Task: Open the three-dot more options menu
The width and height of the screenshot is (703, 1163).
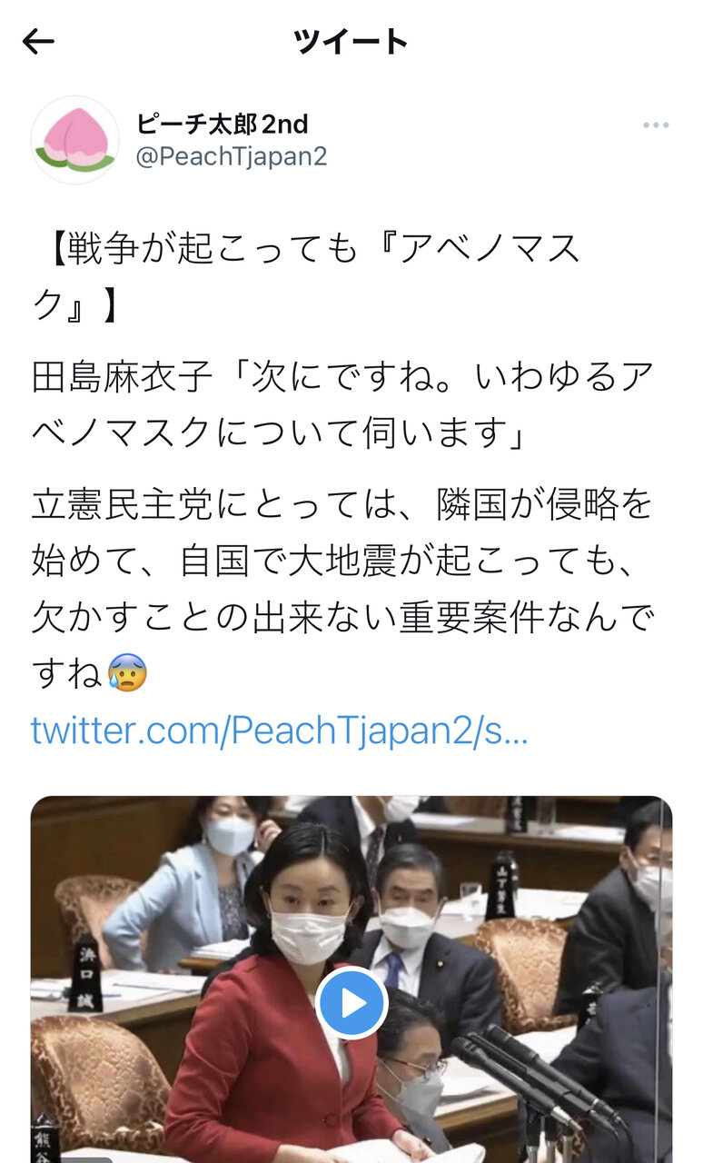Action: tap(656, 125)
